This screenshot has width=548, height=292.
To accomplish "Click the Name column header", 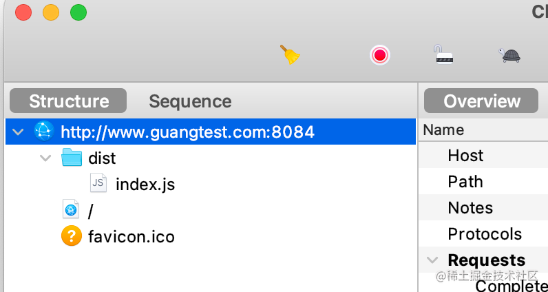I will [443, 129].
